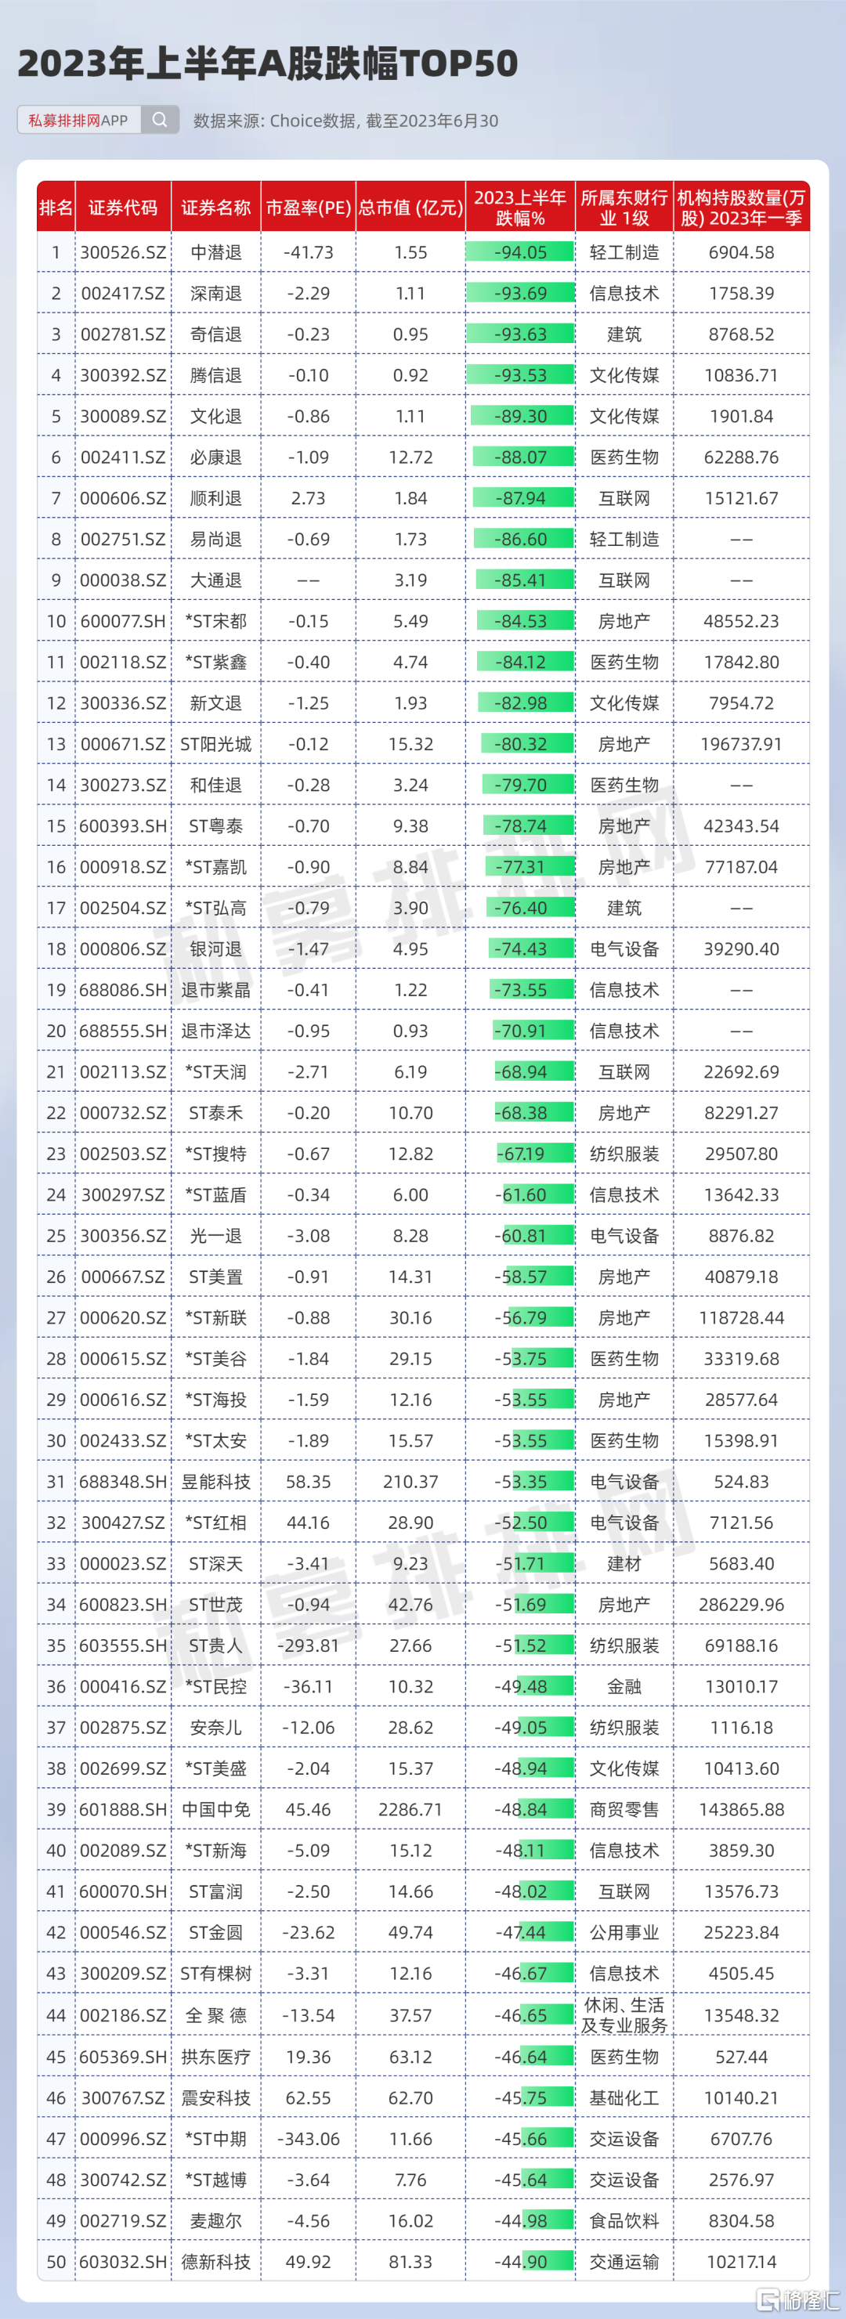
Task: Click the -93.69 decline bar
Action: click(x=520, y=293)
